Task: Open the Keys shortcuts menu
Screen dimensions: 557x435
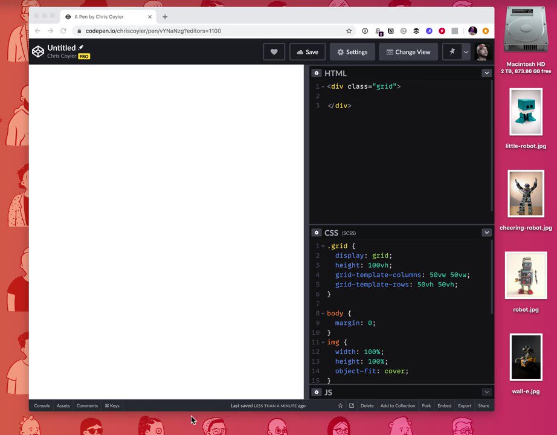Action: point(112,405)
